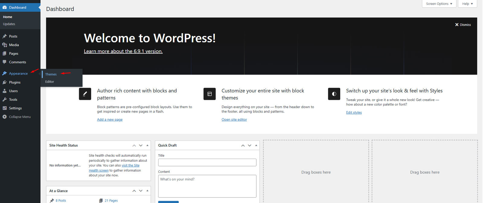483x203 pixels.
Task: Click the Users person icon in sidebar
Action: [5, 91]
